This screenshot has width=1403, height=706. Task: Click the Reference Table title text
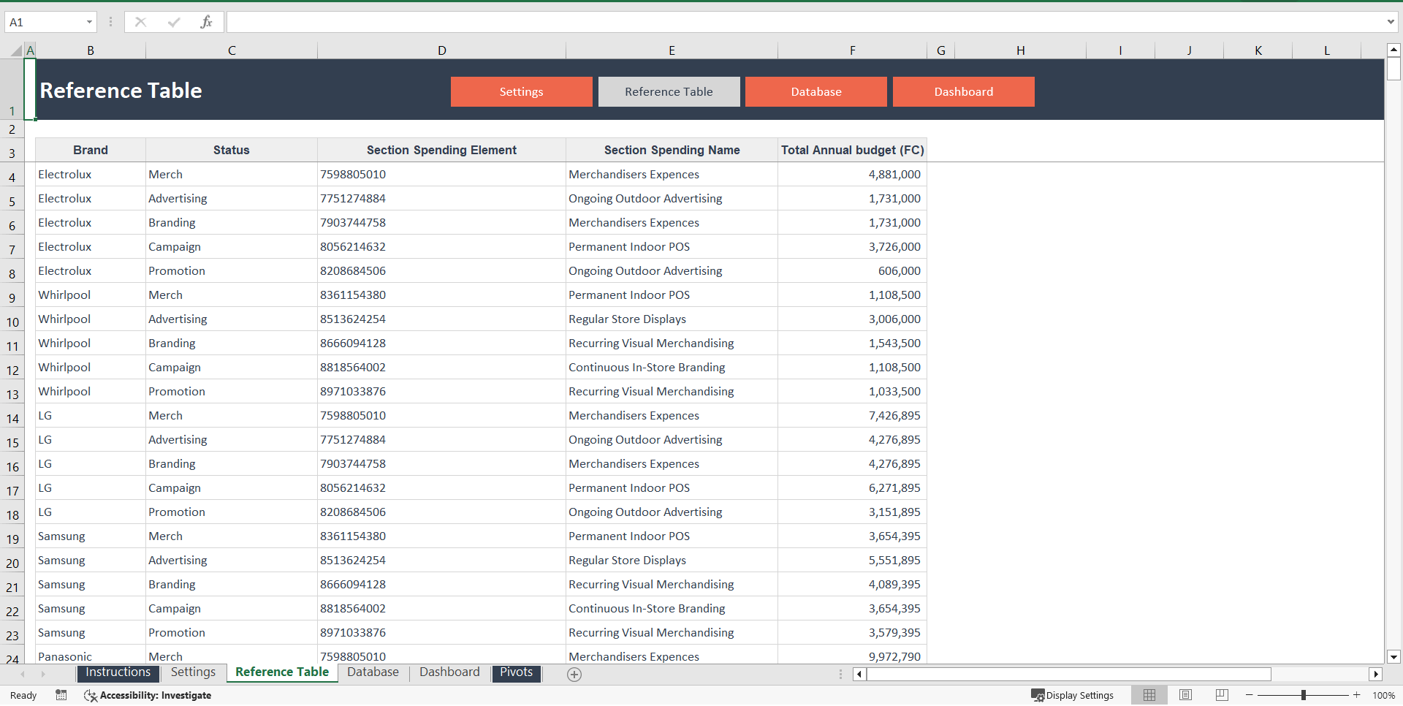pos(121,91)
